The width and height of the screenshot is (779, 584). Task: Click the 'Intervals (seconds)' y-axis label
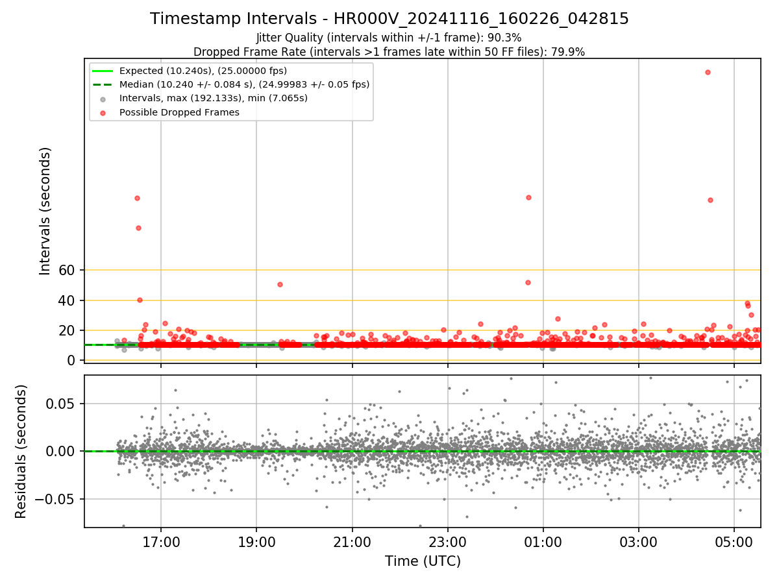(45, 211)
